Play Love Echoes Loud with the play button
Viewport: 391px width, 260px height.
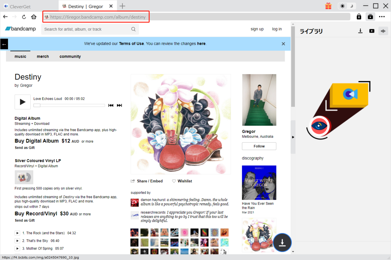(x=22, y=102)
